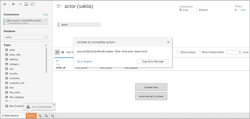Refresh the data source with the reload icon
This screenshot has height=119, width=250.
33,4
